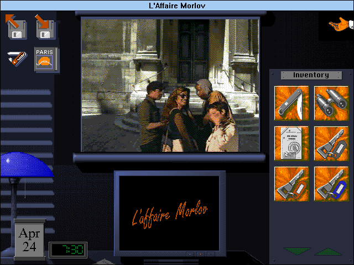Image resolution: width=354 pixels, height=265 pixels.
Task: Open the PARIS map icon
Action: pyautogui.click(x=46, y=59)
